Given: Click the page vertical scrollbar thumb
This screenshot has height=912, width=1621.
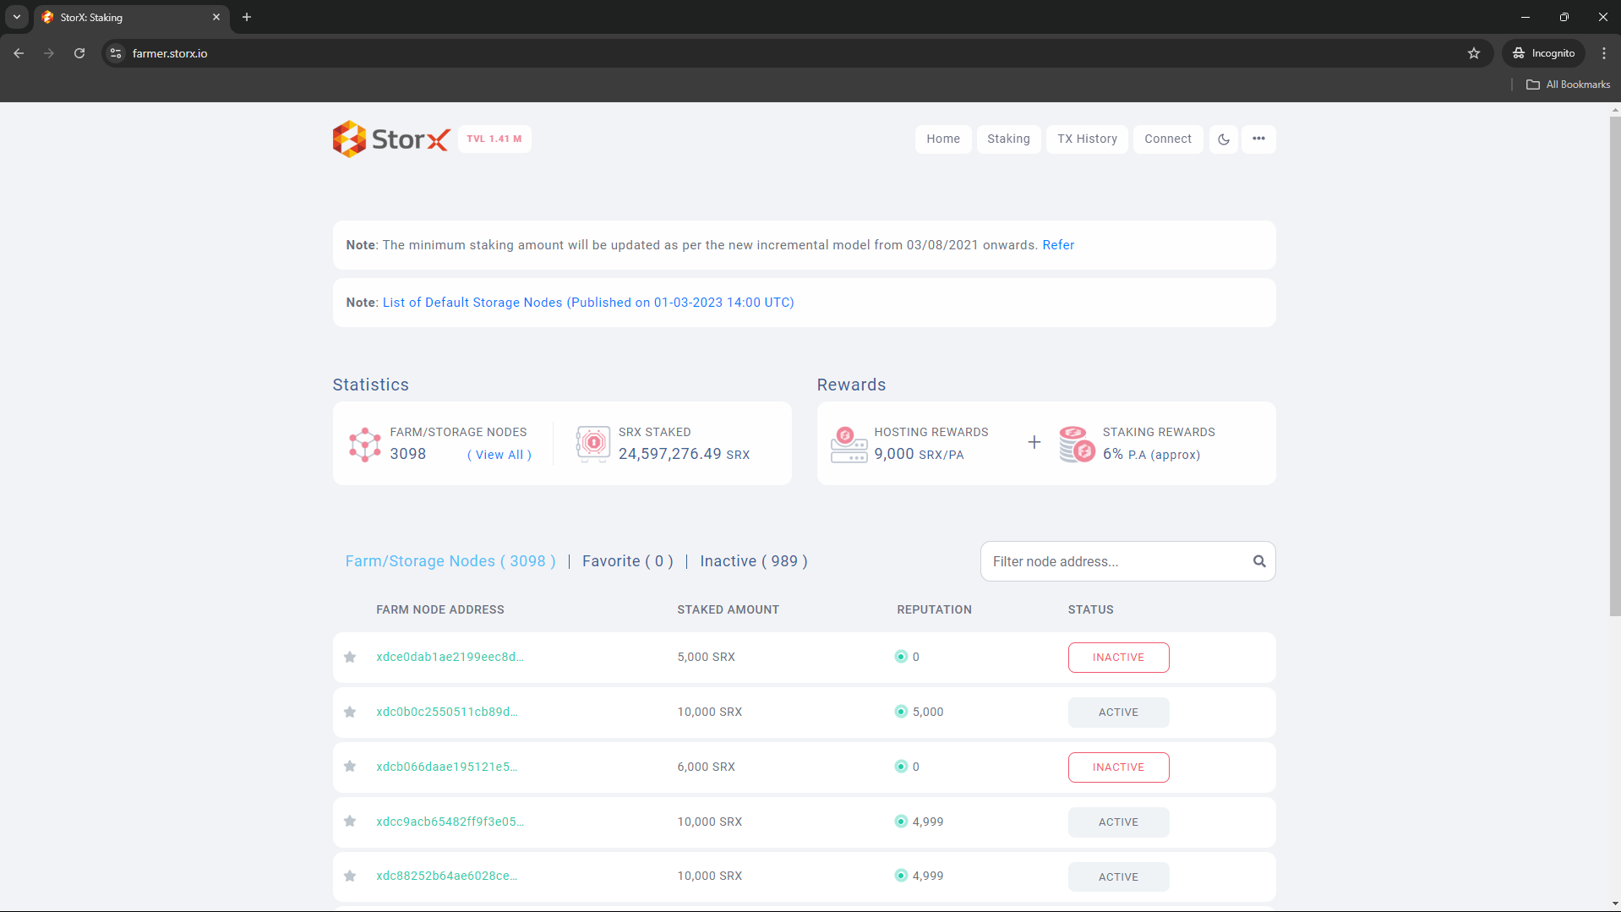Looking at the screenshot, I should 1614,366.
